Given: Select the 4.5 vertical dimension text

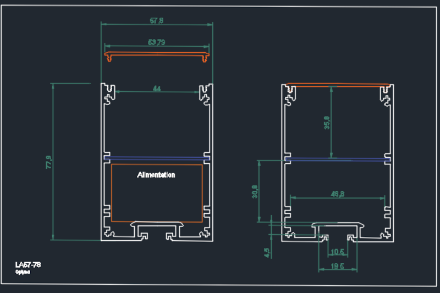Looking at the screenshot, I should pyautogui.click(x=267, y=252).
